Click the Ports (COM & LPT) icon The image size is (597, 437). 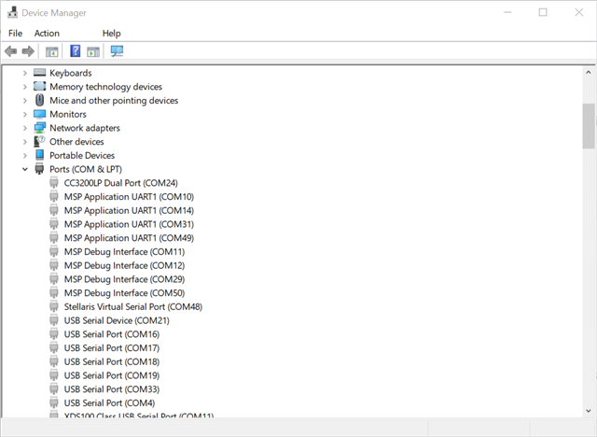39,169
